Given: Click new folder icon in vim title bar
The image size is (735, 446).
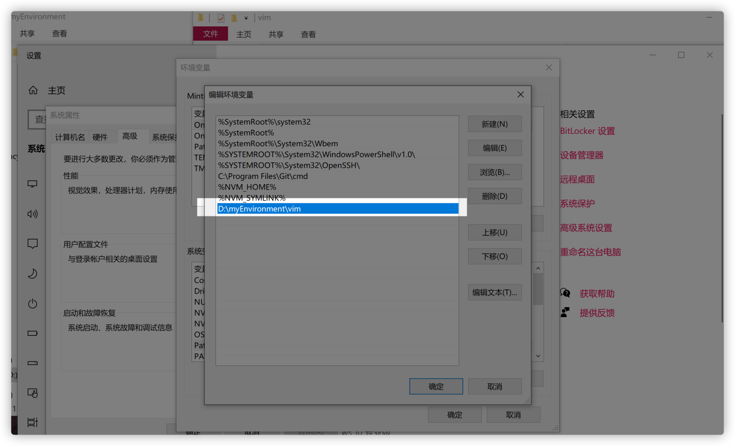Looking at the screenshot, I should coord(234,18).
